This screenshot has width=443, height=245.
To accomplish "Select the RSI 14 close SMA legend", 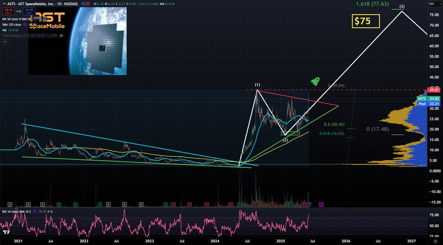I will pos(17,211).
